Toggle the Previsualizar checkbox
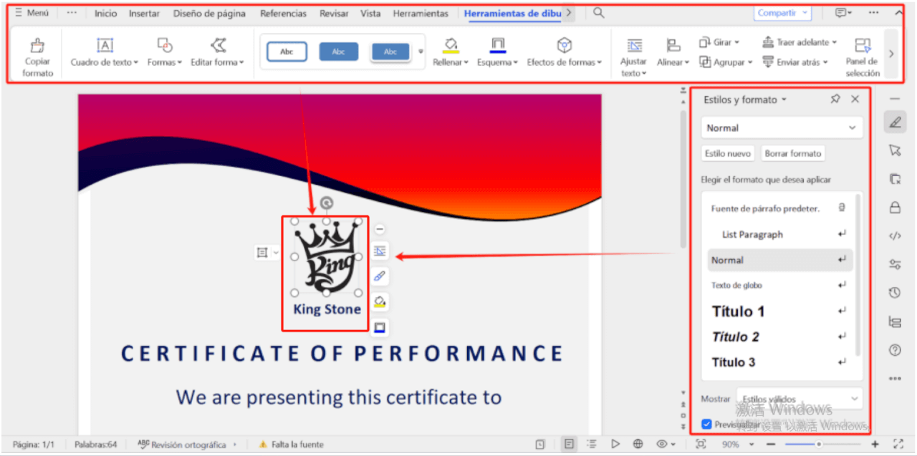This screenshot has height=456, width=917. tap(707, 424)
